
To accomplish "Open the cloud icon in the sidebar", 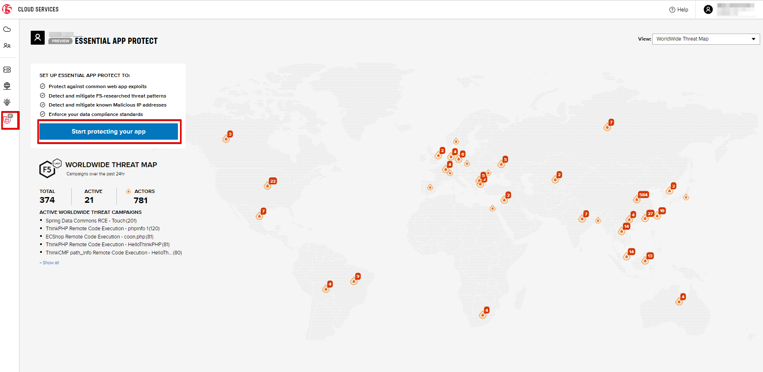I will pos(7,29).
